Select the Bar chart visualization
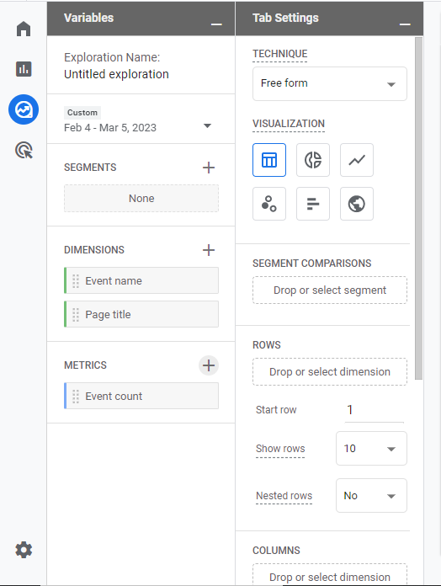441x586 pixels. click(x=313, y=204)
